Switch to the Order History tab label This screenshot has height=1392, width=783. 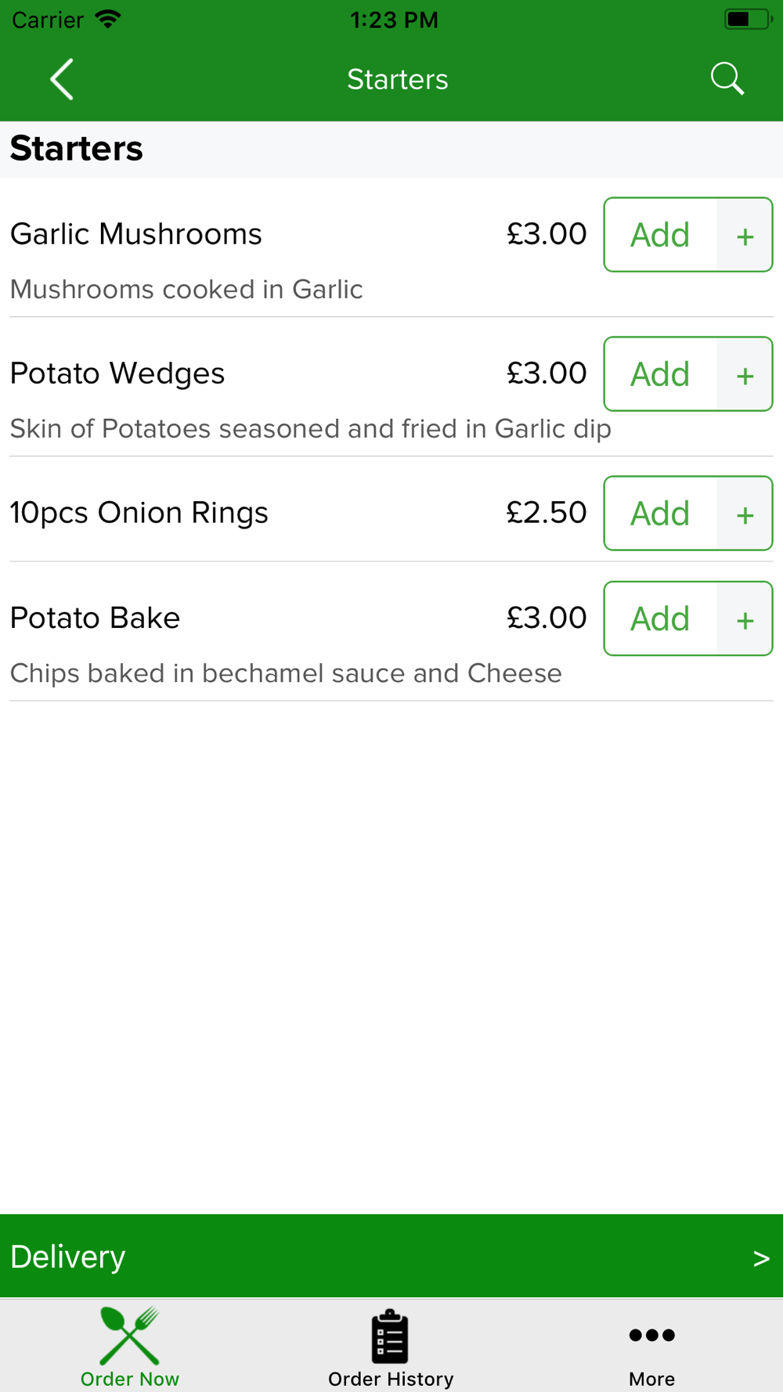(x=391, y=1379)
